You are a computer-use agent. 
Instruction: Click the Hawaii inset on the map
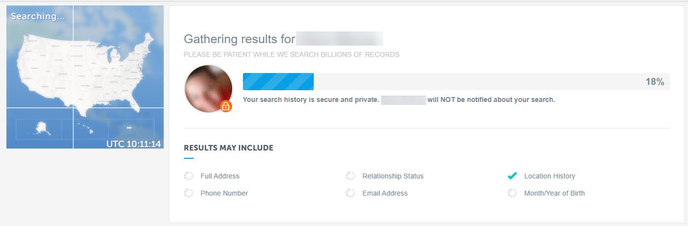pos(86,128)
